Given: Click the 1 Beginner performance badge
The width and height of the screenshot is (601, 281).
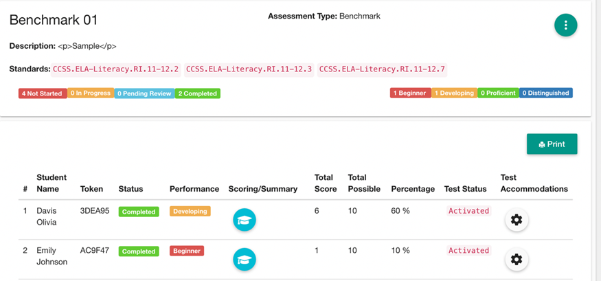Looking at the screenshot, I should coord(411,93).
